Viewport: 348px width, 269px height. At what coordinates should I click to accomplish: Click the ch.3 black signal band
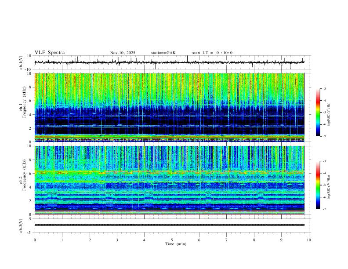pyautogui.click(x=170, y=225)
